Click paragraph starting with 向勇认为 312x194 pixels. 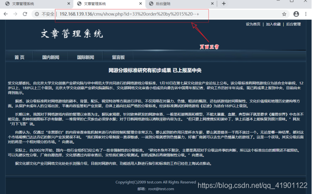click(156, 137)
